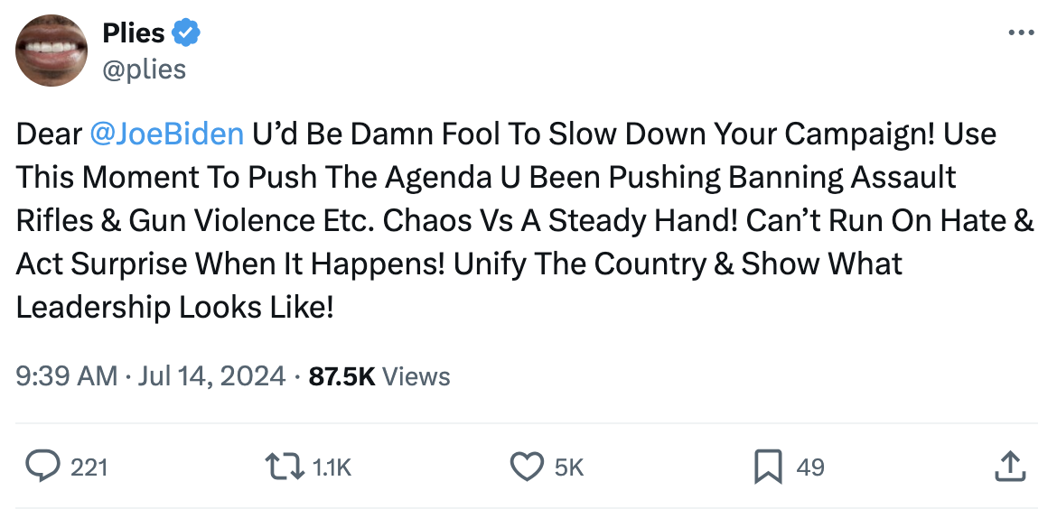Open the @plies handle link
The height and width of the screenshot is (509, 1057).
(145, 69)
